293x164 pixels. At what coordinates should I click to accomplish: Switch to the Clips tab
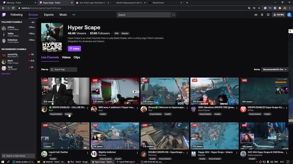click(x=77, y=57)
